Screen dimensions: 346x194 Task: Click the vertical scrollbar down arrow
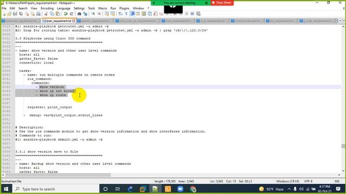343,170
